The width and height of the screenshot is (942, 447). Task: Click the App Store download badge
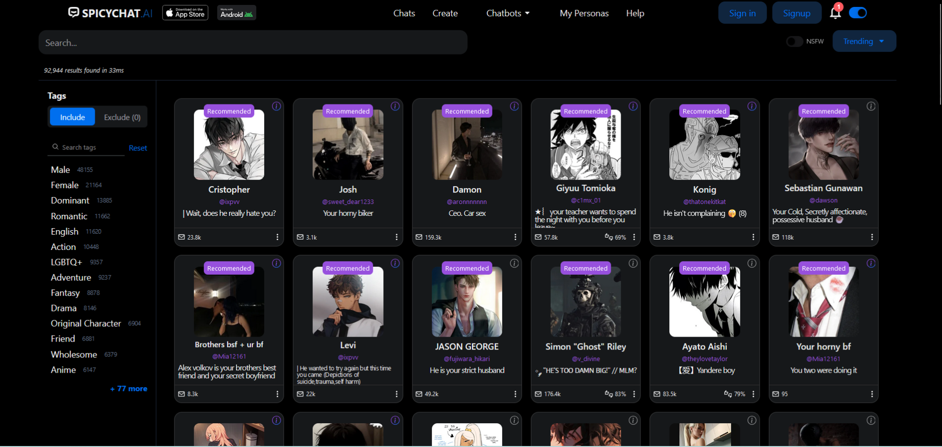pyautogui.click(x=185, y=13)
